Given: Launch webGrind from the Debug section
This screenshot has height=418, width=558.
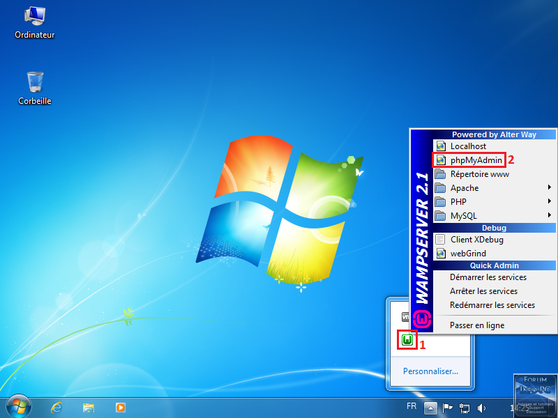Looking at the screenshot, I should 495,254.
